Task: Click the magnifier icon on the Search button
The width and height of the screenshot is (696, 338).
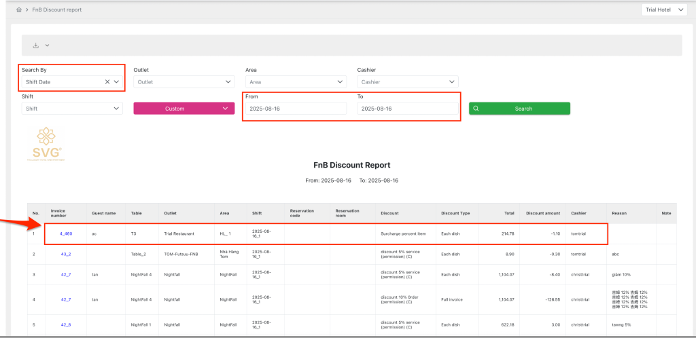Action: coord(476,109)
